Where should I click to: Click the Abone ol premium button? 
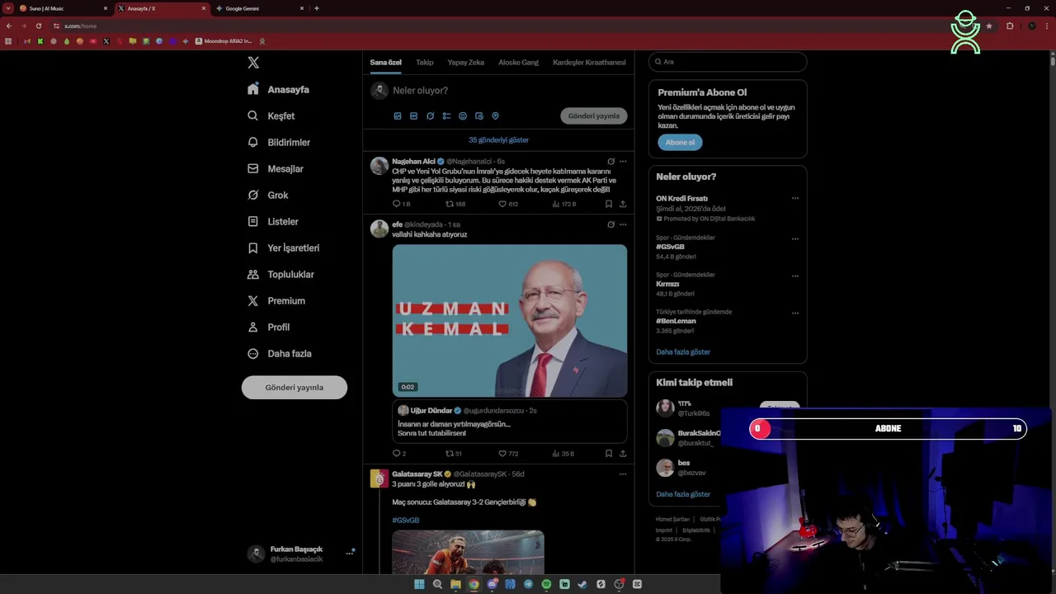[x=680, y=142]
